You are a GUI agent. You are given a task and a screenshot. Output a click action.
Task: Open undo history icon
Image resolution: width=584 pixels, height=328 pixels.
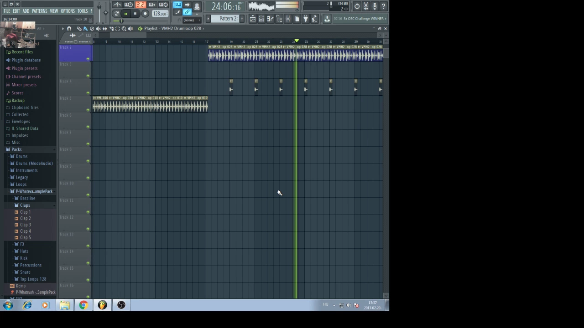[x=357, y=6]
